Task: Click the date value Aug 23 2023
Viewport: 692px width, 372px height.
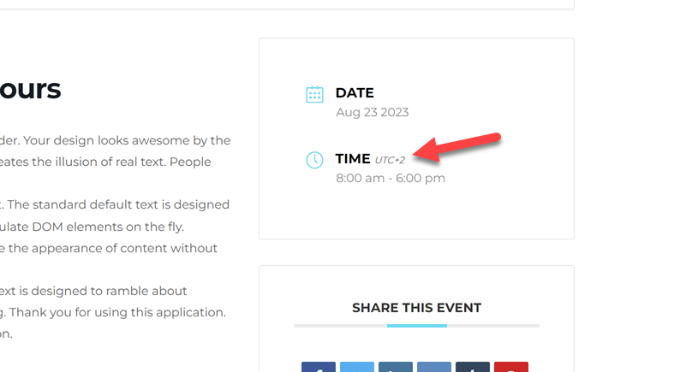Action: tap(372, 112)
